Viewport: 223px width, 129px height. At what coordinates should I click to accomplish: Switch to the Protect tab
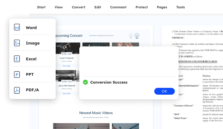pyautogui.click(x=142, y=7)
